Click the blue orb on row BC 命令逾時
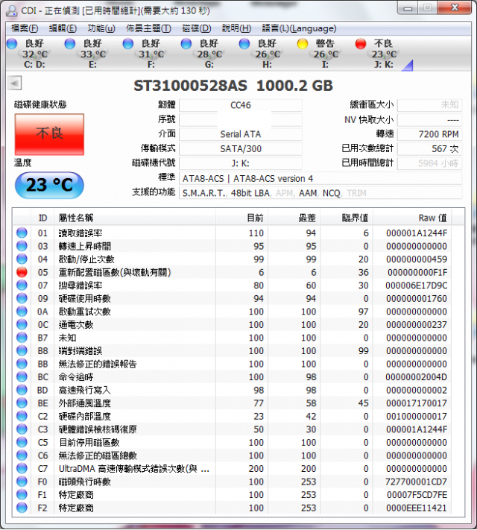477x530 pixels. [x=22, y=377]
